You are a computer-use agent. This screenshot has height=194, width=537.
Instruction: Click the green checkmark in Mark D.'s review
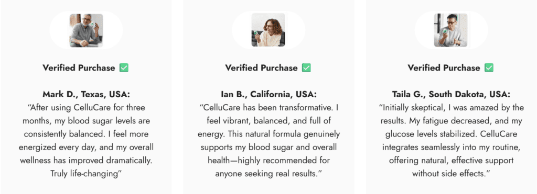pos(124,68)
